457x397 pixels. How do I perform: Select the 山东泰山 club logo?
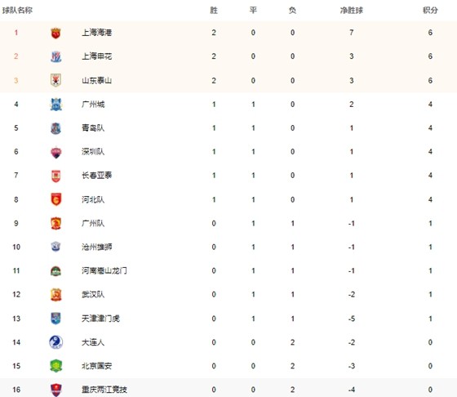pyautogui.click(x=55, y=81)
